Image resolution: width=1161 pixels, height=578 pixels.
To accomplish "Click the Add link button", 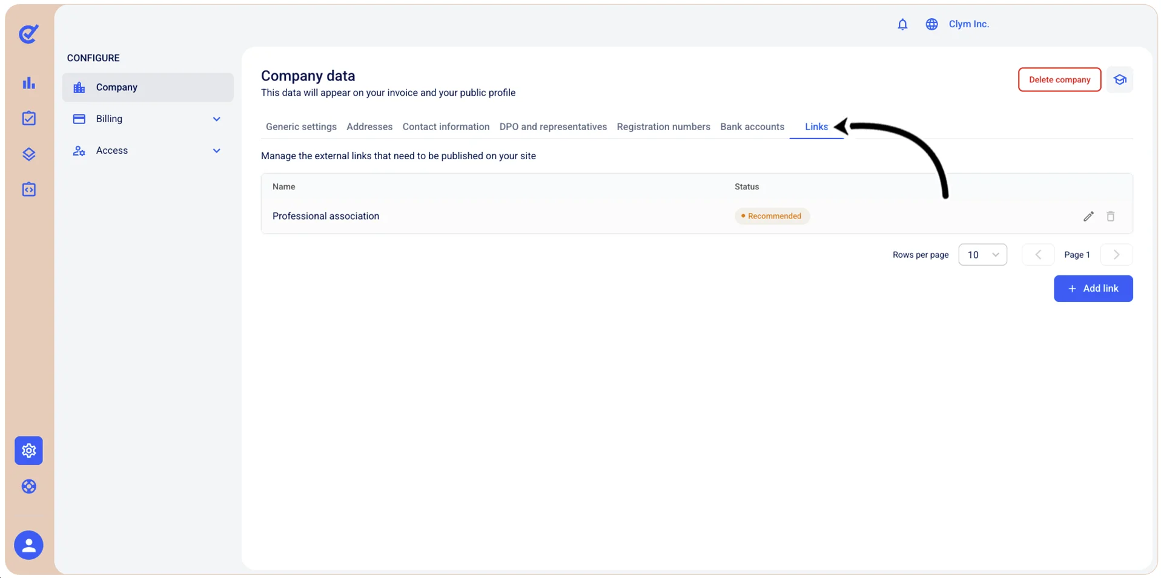I will (1093, 289).
